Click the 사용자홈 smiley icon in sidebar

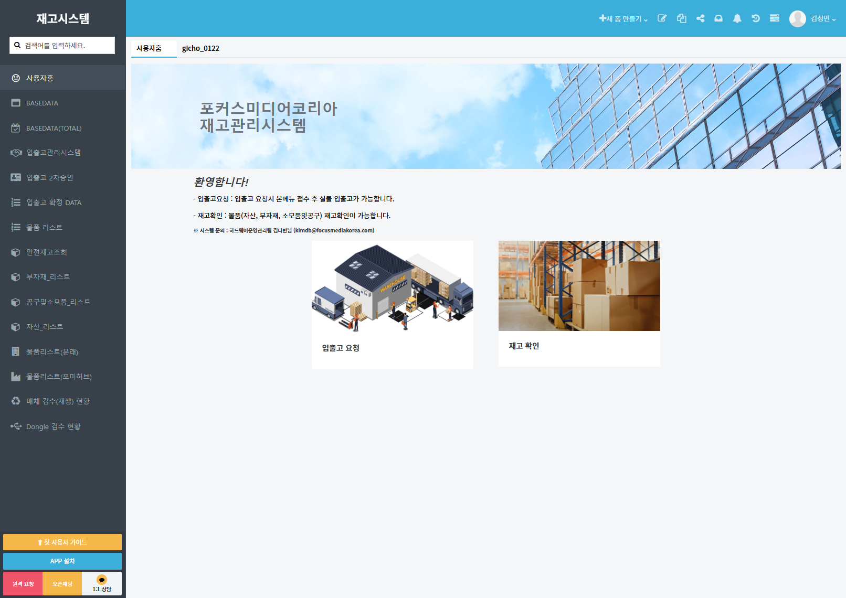(x=16, y=78)
